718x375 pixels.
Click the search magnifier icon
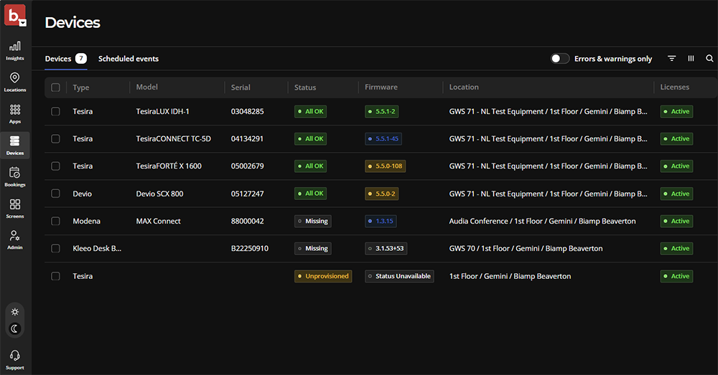(709, 59)
